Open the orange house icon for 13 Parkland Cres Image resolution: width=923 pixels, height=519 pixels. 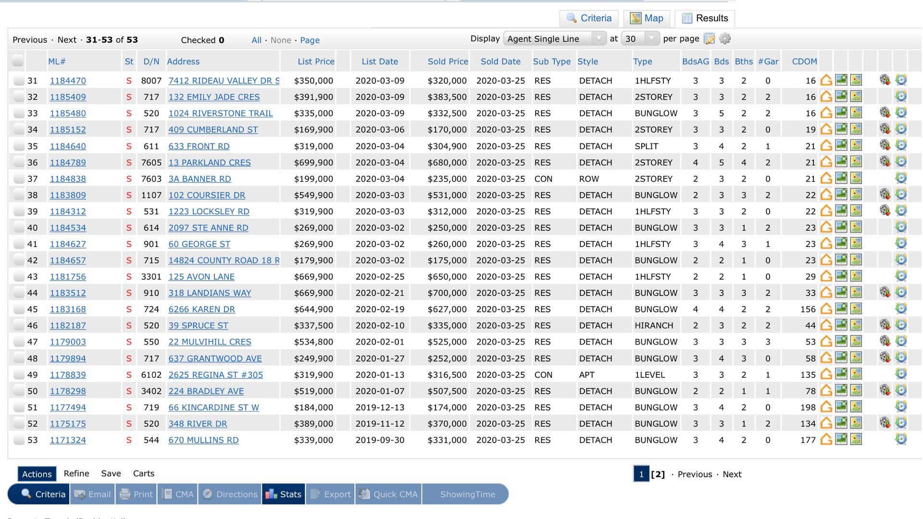coord(826,162)
